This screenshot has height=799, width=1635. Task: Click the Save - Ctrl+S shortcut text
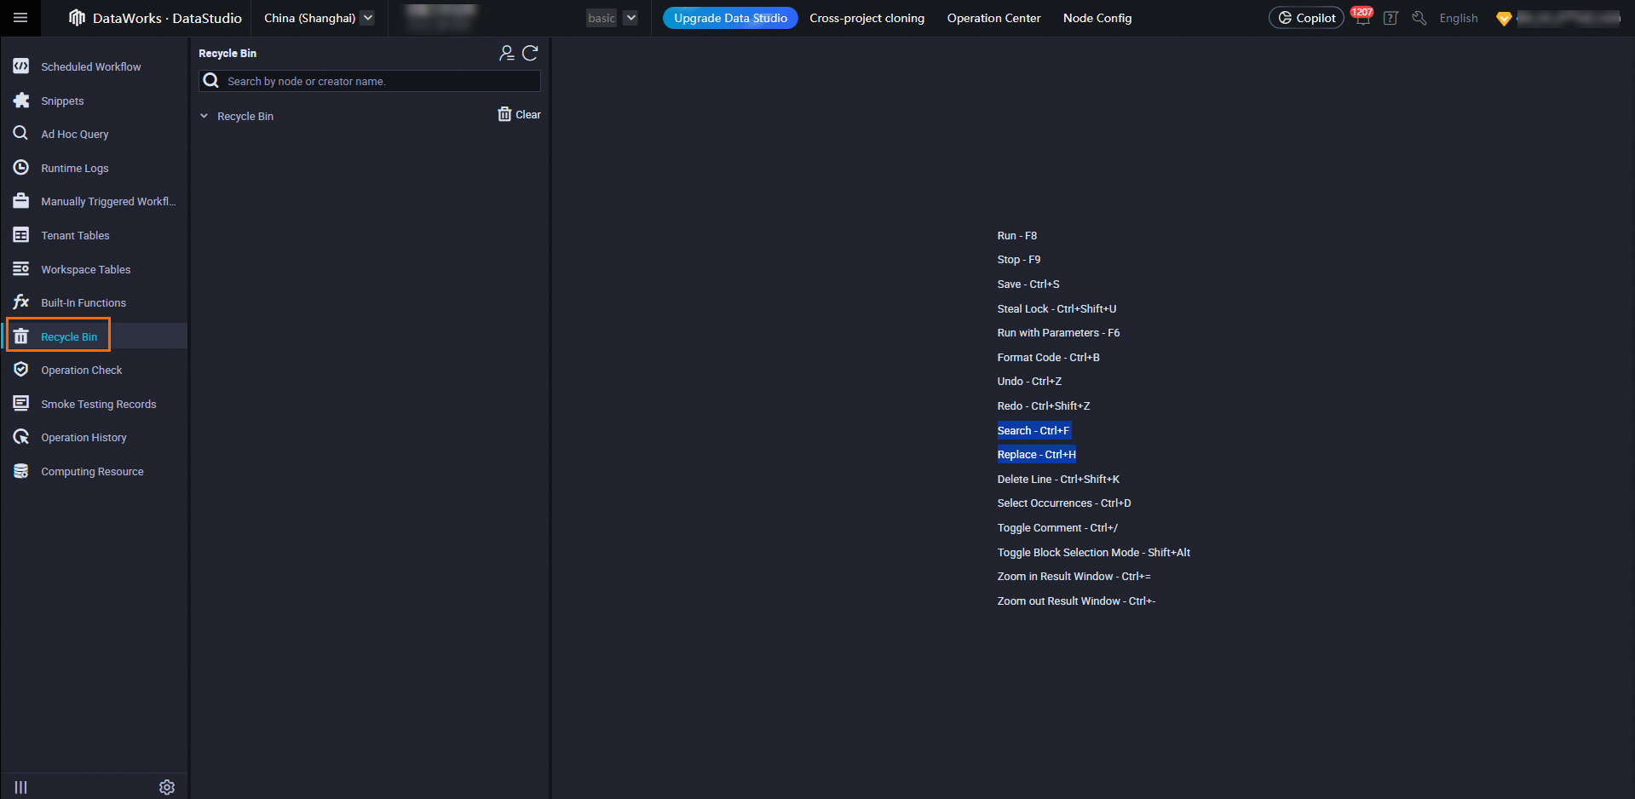point(1028,284)
